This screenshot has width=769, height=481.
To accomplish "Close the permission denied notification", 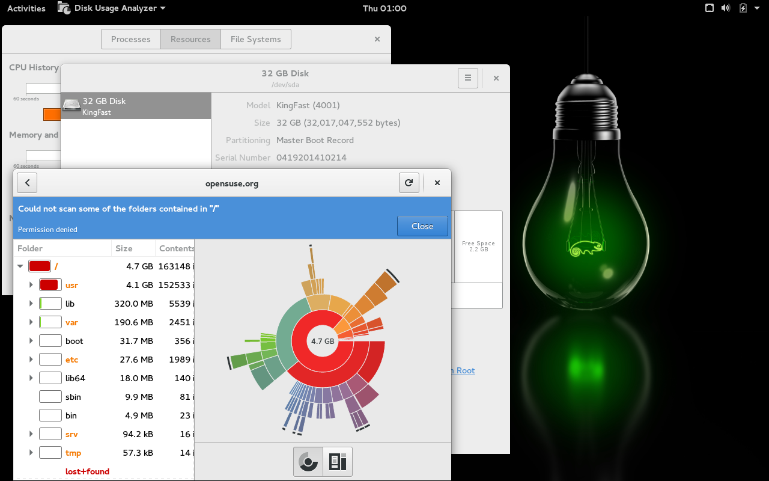I will point(422,226).
